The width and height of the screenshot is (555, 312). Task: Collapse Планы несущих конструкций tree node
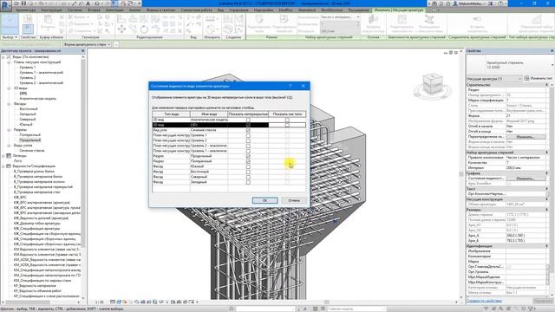[x=9, y=62]
